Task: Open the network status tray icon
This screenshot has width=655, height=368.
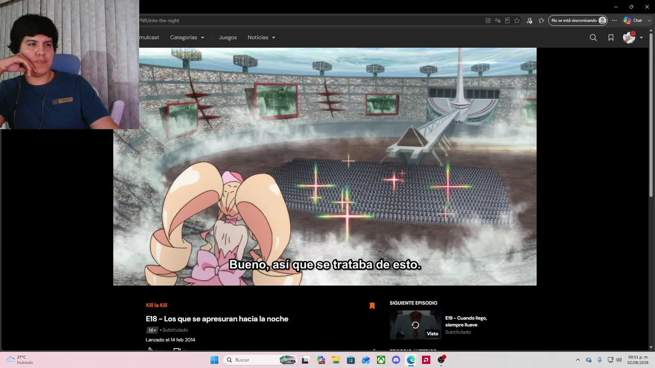Action: coord(610,360)
